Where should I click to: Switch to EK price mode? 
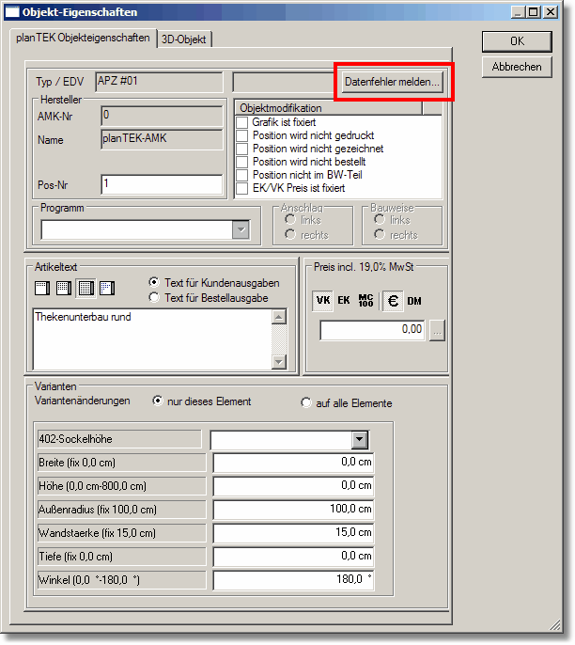pyautogui.click(x=344, y=301)
